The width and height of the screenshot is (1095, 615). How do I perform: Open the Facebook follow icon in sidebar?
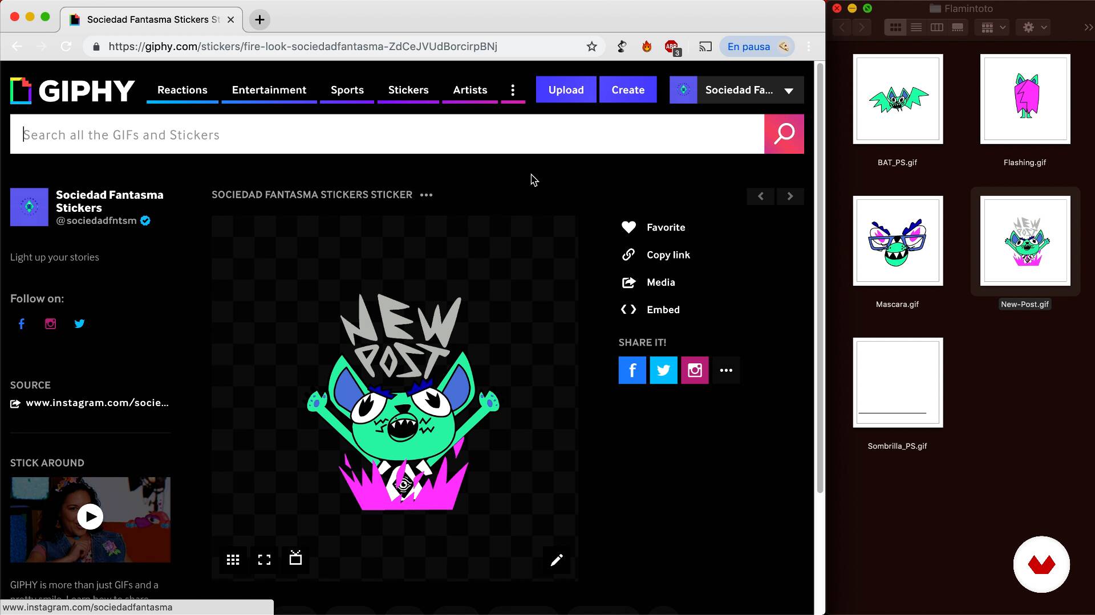coord(22,323)
